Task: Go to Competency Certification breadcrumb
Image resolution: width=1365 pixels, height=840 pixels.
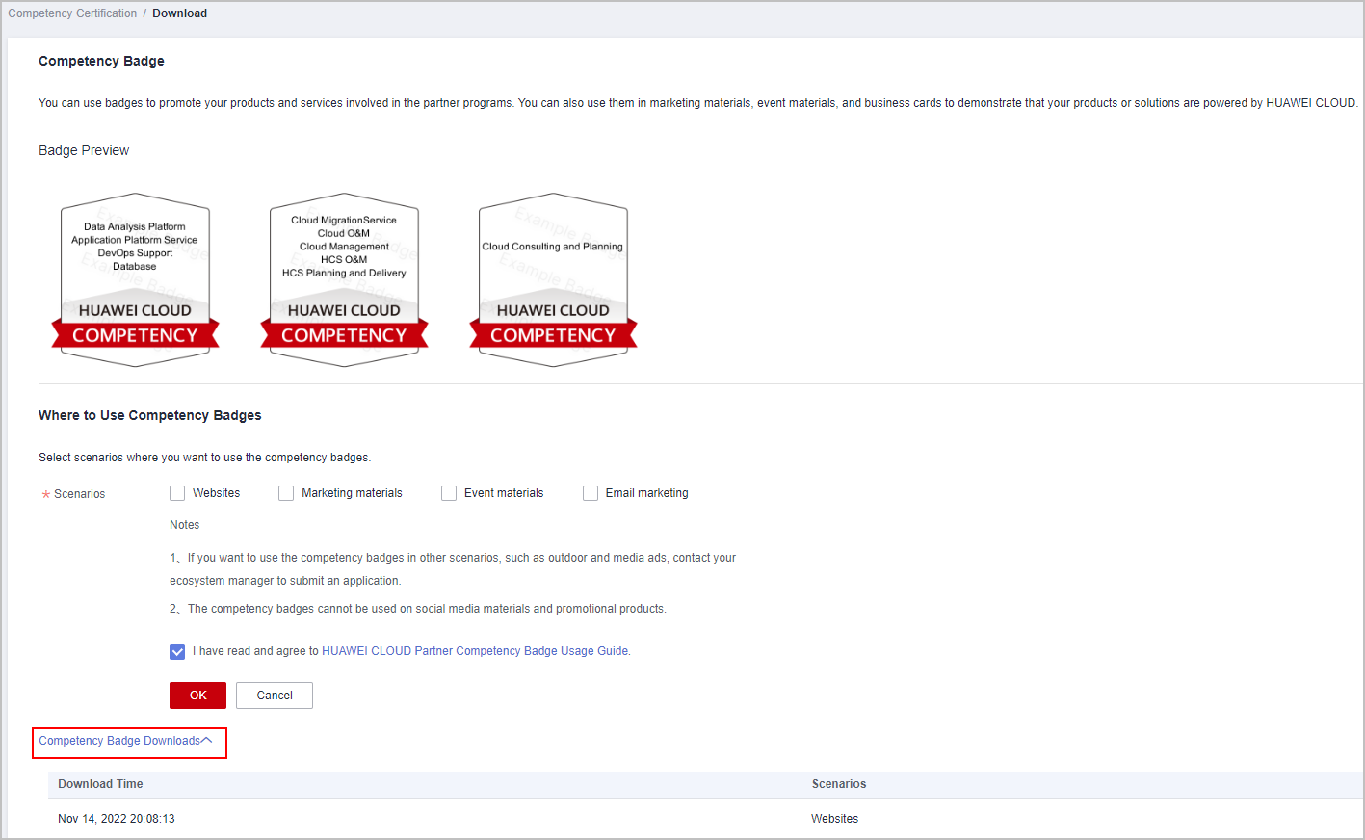Action: tap(72, 13)
